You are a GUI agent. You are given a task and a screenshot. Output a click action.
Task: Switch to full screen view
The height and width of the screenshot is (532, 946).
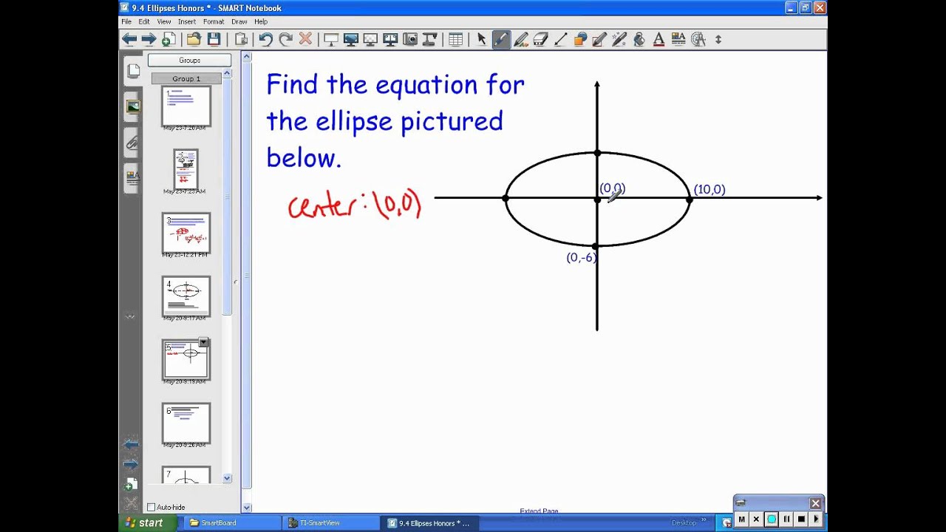[x=350, y=39]
